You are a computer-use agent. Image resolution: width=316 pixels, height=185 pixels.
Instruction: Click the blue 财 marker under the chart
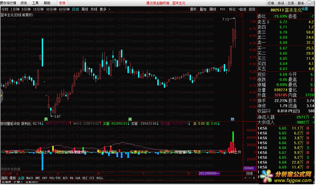(232, 119)
